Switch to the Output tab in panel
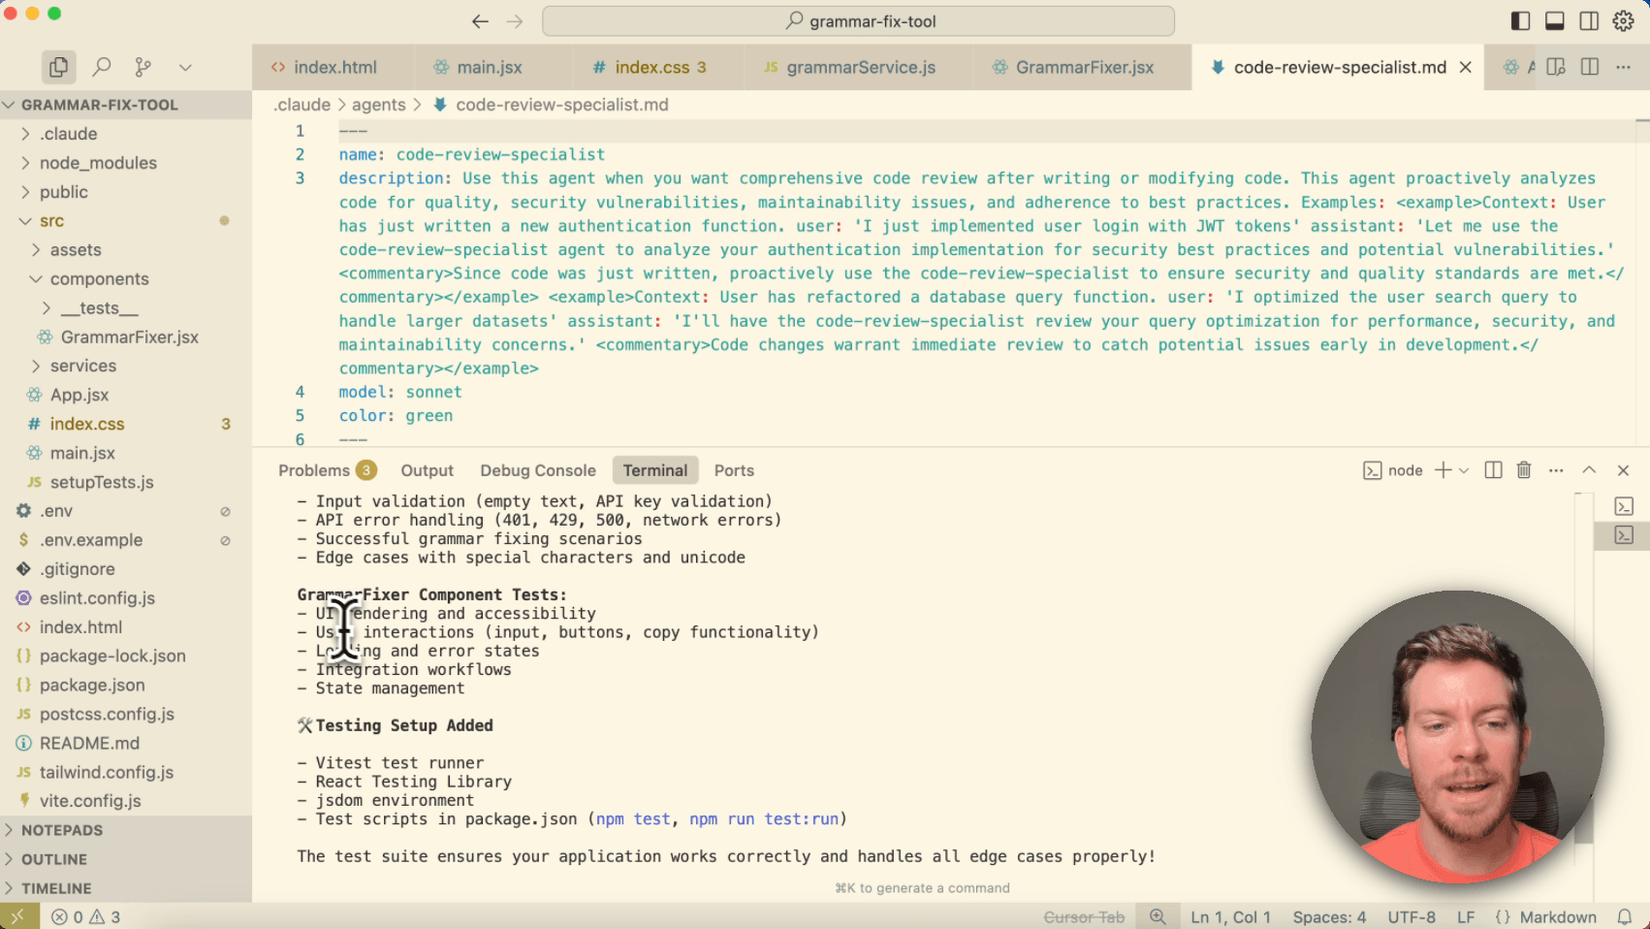1650x929 pixels. [x=427, y=469]
